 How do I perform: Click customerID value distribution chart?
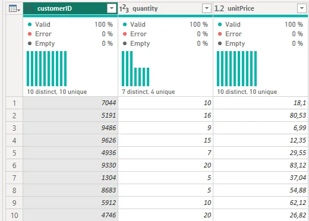(46, 68)
